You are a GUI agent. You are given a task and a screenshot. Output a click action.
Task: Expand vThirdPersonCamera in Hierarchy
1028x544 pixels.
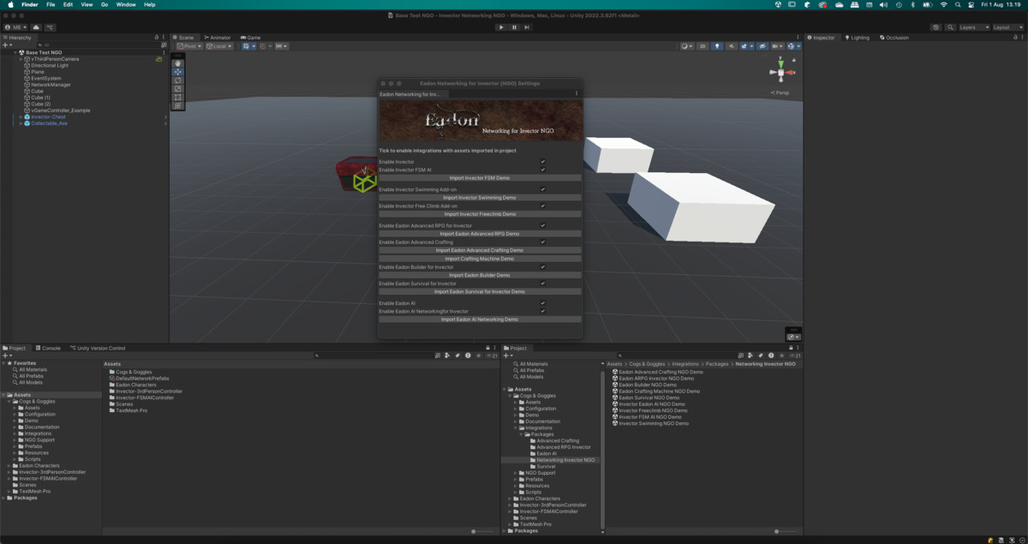21,59
